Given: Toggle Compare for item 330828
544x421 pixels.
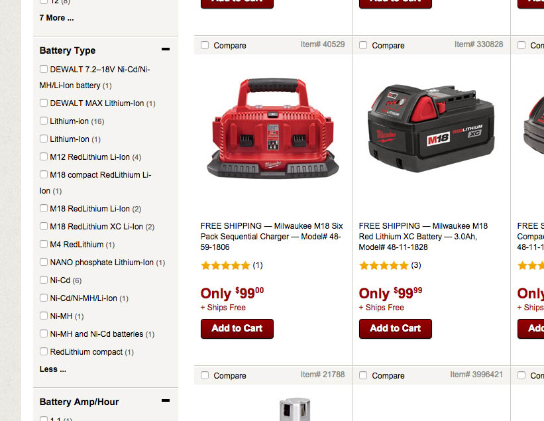Looking at the screenshot, I should (x=363, y=45).
